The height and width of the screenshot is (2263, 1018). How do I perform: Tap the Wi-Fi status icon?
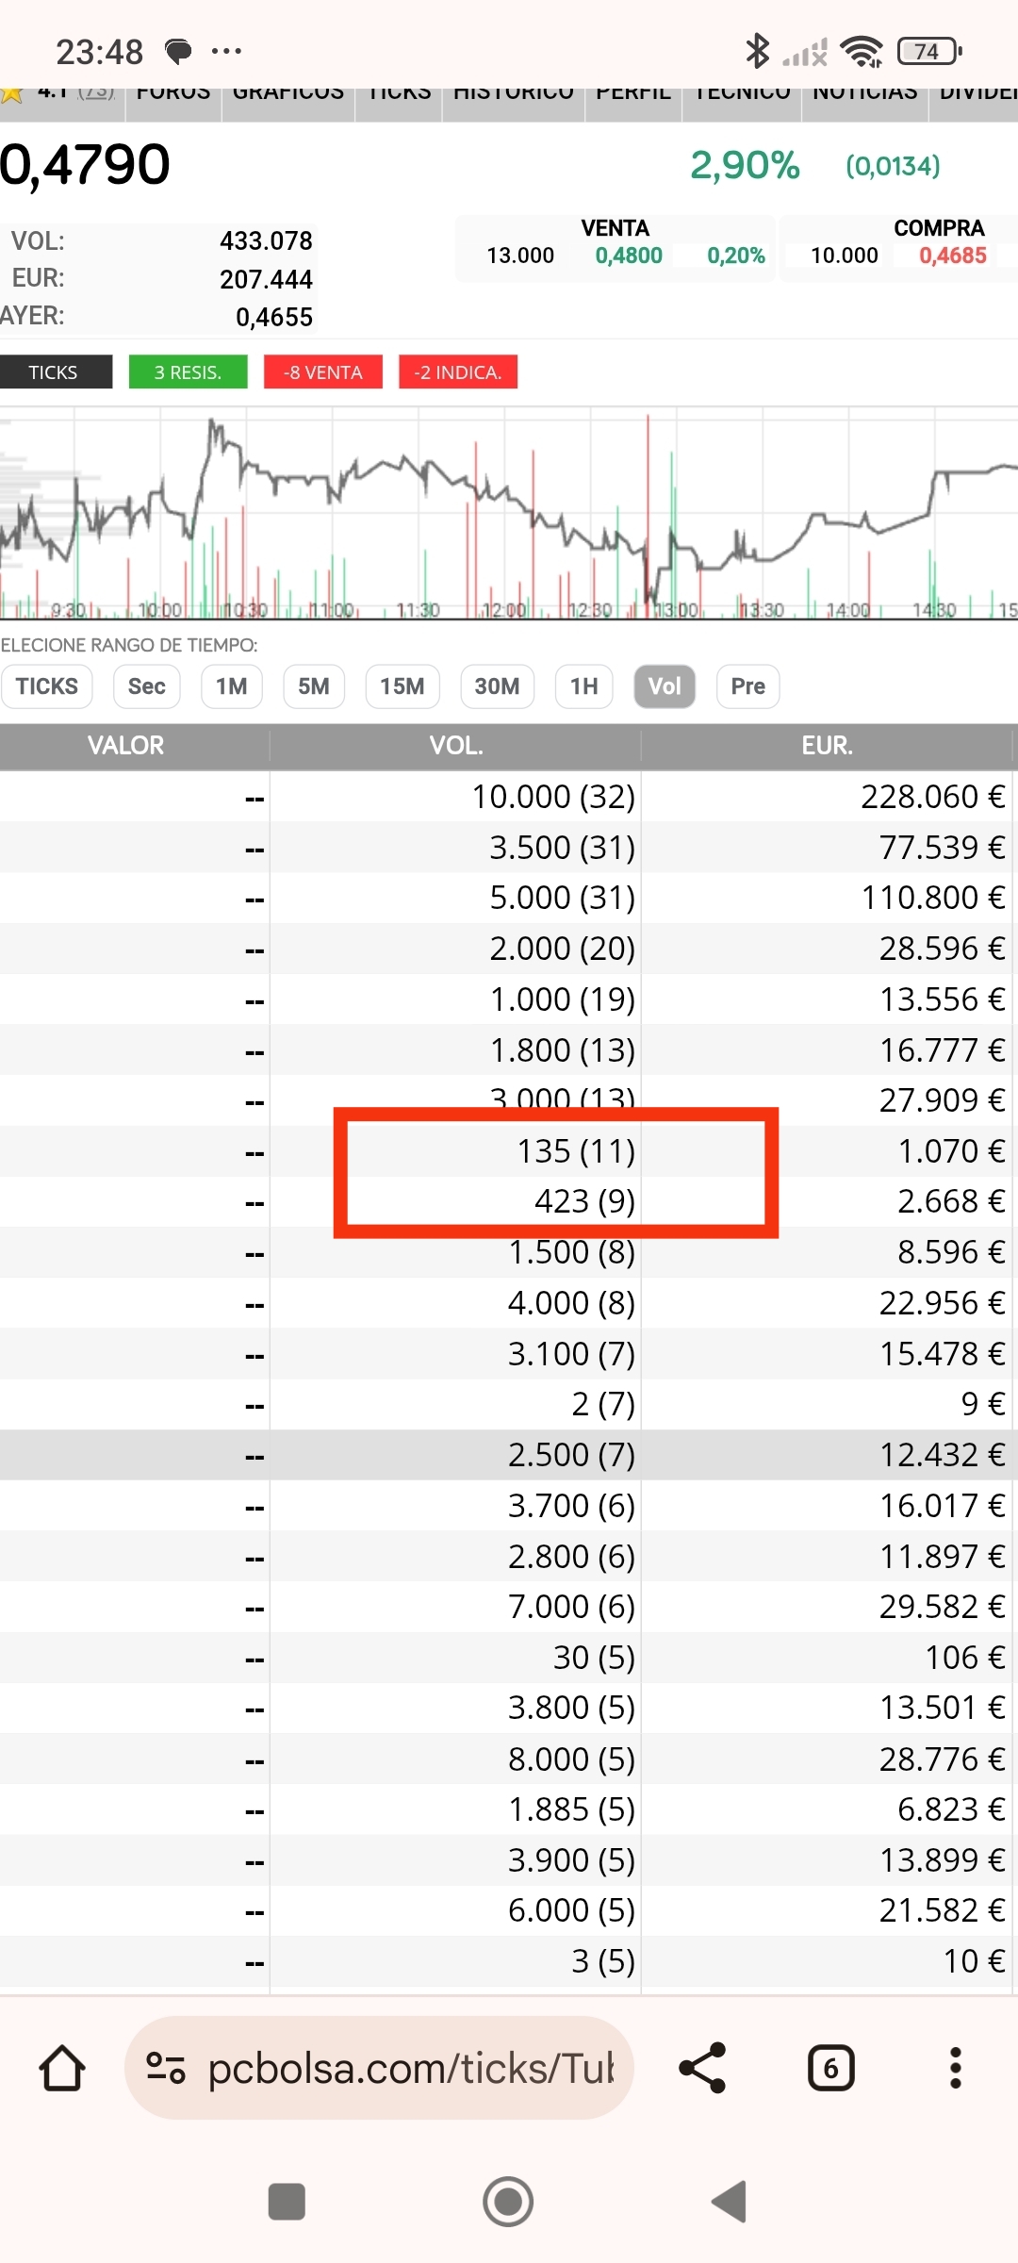click(862, 51)
